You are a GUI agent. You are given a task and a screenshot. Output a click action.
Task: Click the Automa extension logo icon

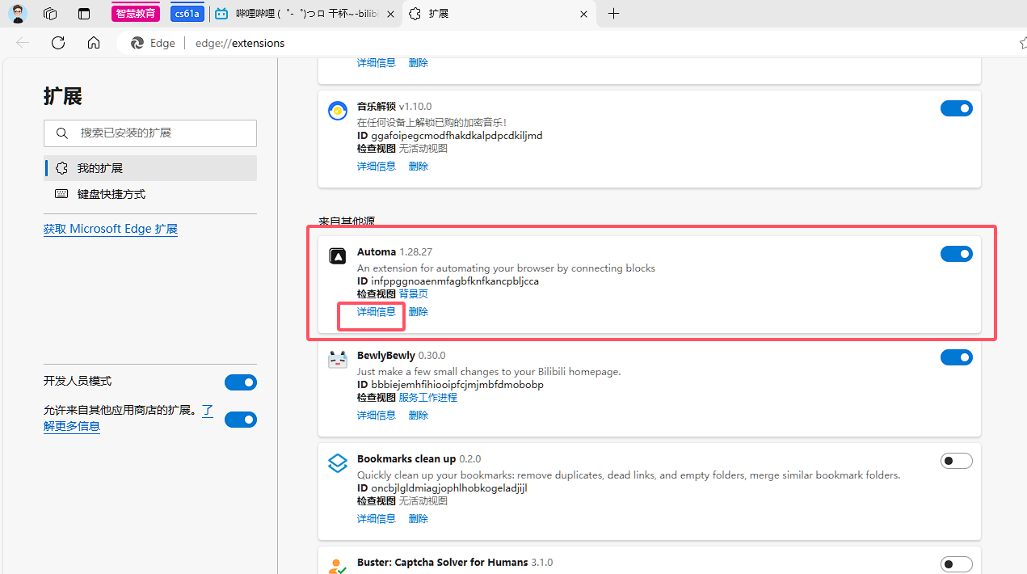(x=338, y=256)
